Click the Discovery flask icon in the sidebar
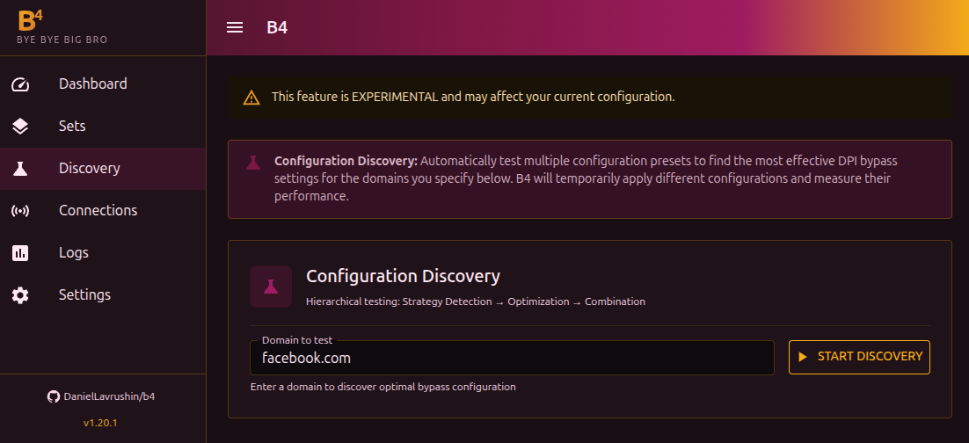 (x=20, y=169)
